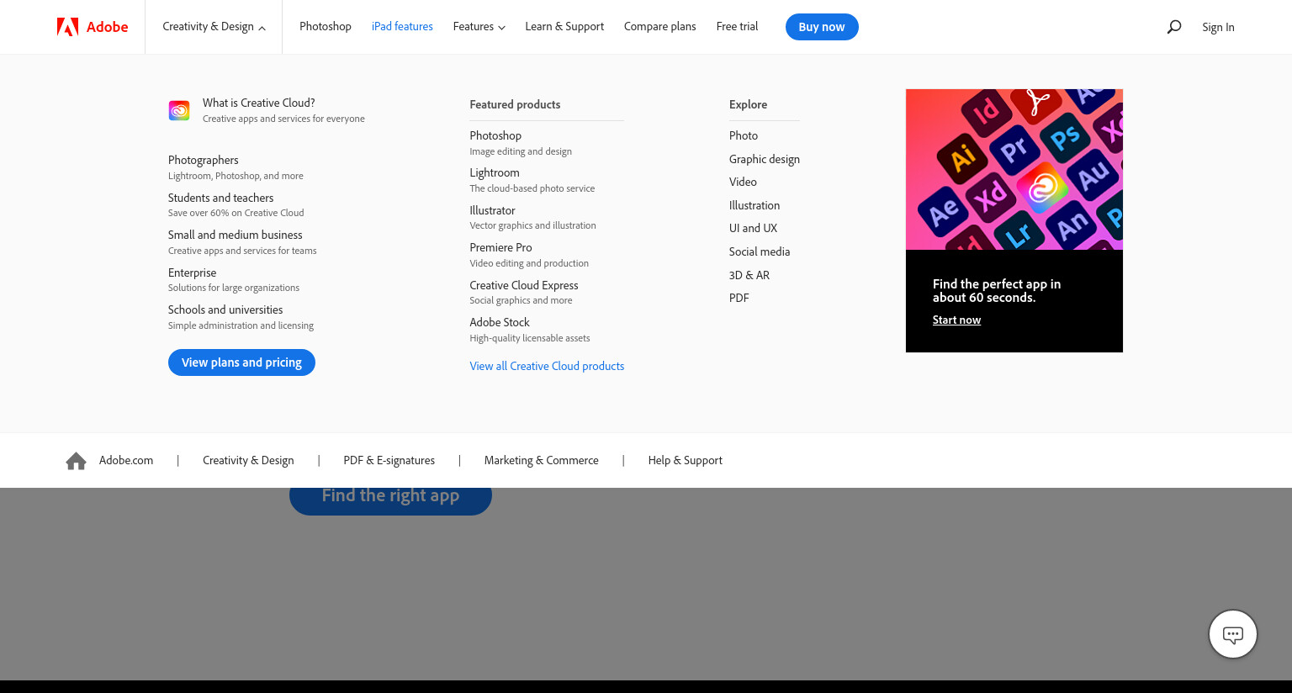
Task: Go to iPad features tab
Action: coord(402,27)
